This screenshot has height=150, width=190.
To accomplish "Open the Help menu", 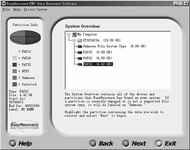I will pyautogui.click(x=17, y=9).
